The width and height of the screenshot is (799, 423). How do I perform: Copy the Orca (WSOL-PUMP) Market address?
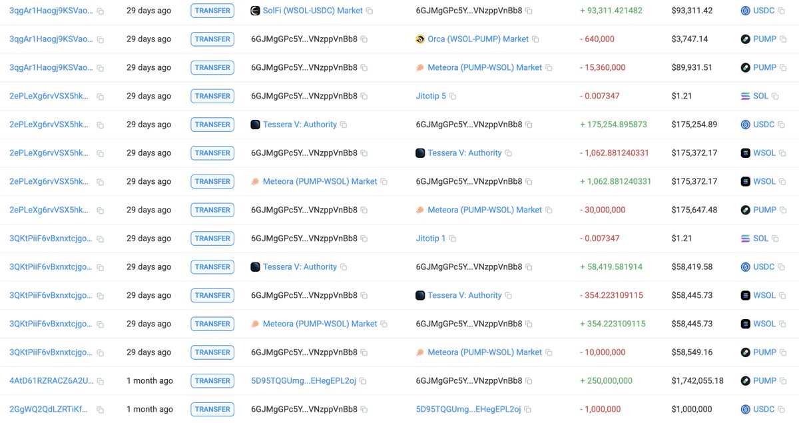535,39
